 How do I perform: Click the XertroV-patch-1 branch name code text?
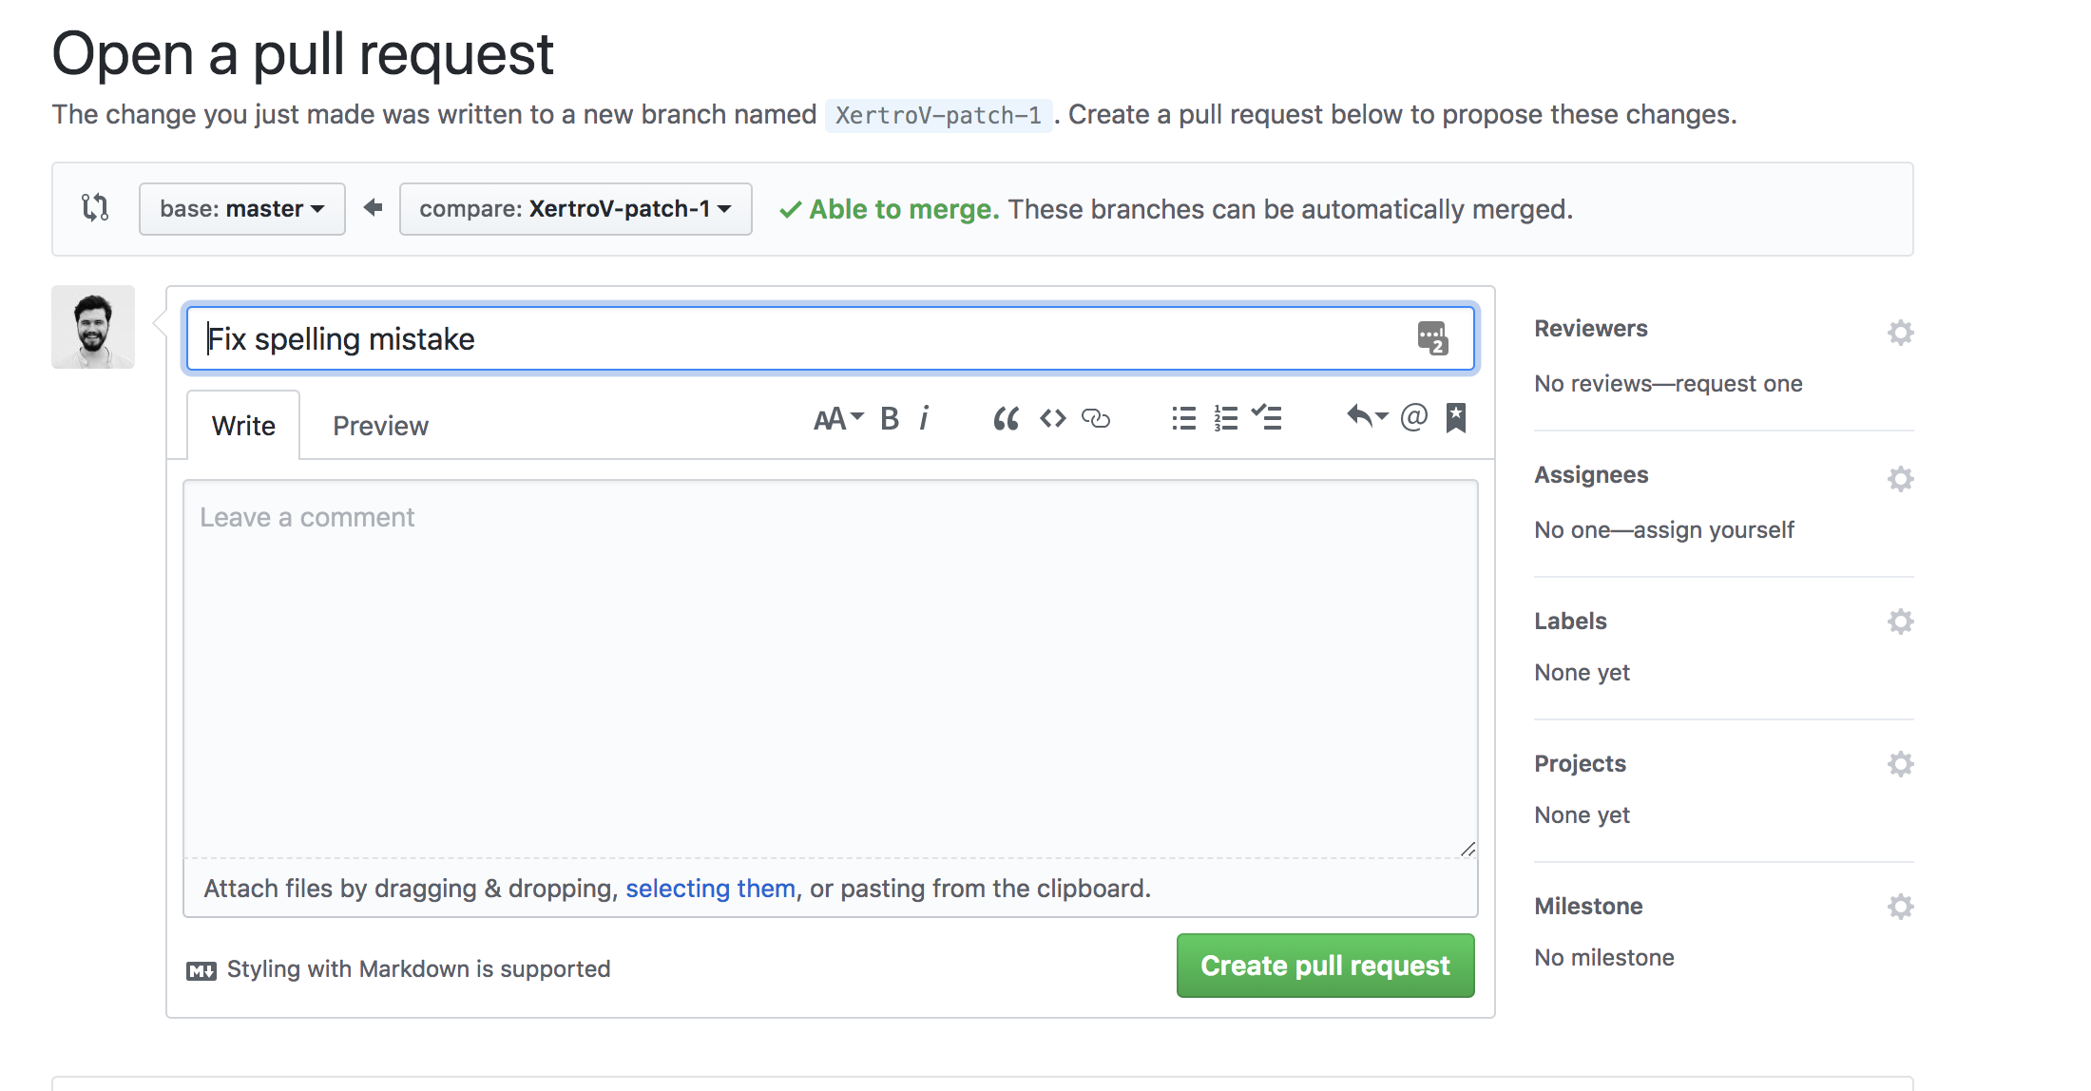(938, 115)
